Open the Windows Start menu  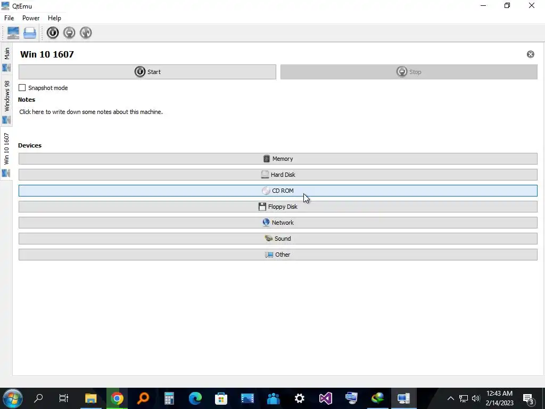[13, 398]
